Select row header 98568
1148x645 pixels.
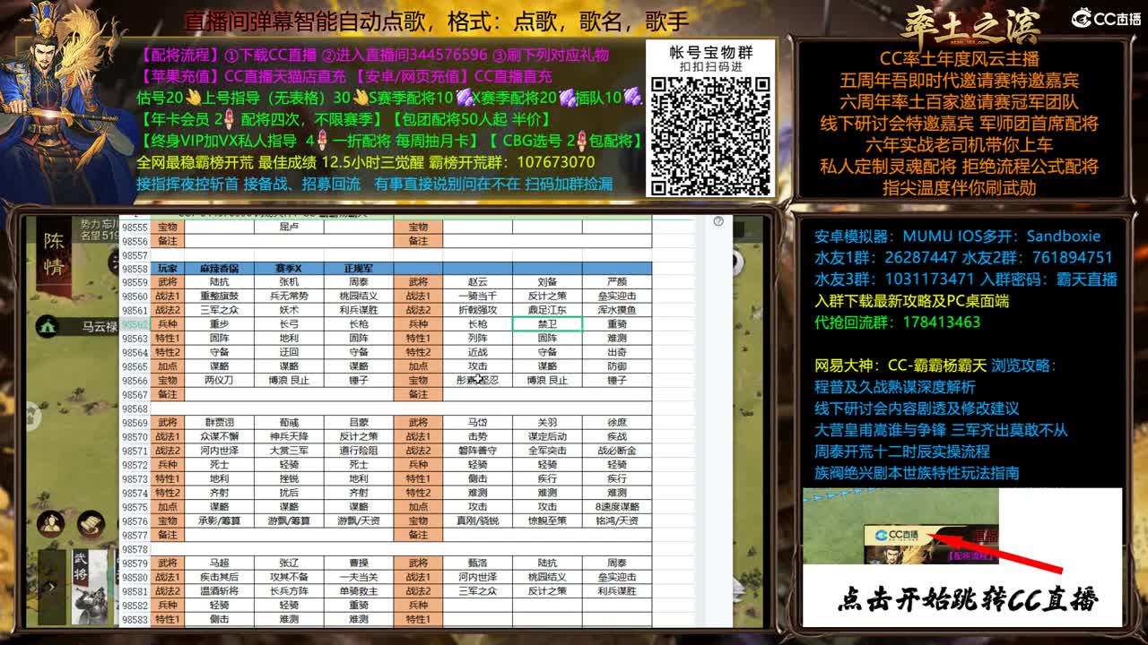coord(135,408)
